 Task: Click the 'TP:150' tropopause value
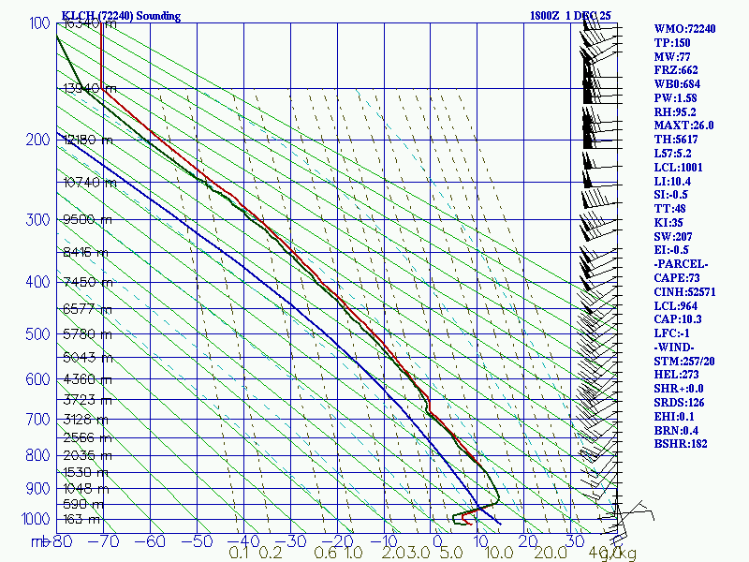click(672, 42)
